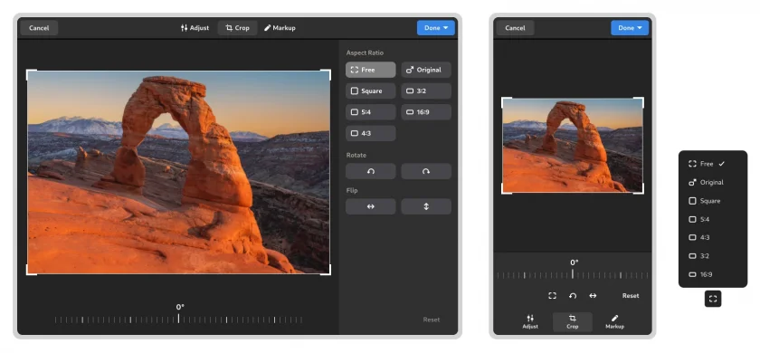The height and width of the screenshot is (353, 760).
Task: Open Markup tab in desktop toolbar
Action: (x=280, y=28)
